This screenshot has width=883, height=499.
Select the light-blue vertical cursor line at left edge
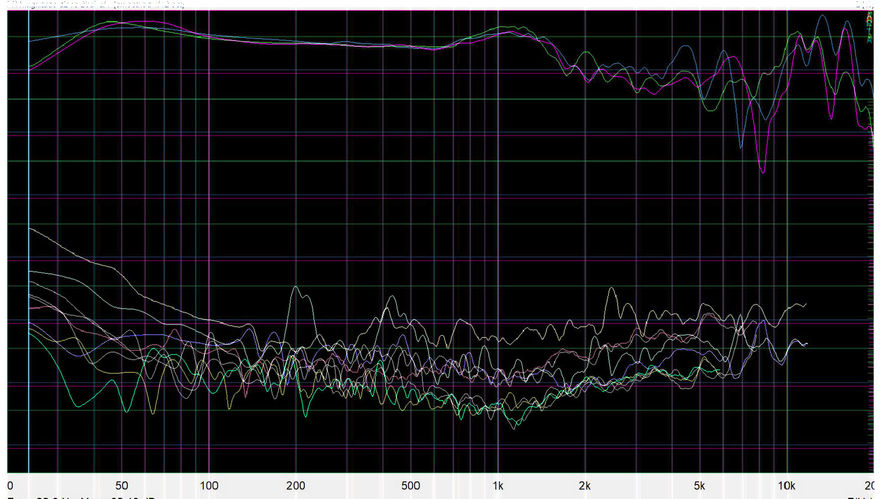point(29,240)
